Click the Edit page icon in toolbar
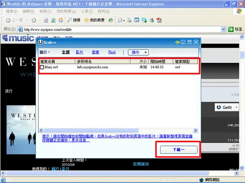 tap(137, 20)
